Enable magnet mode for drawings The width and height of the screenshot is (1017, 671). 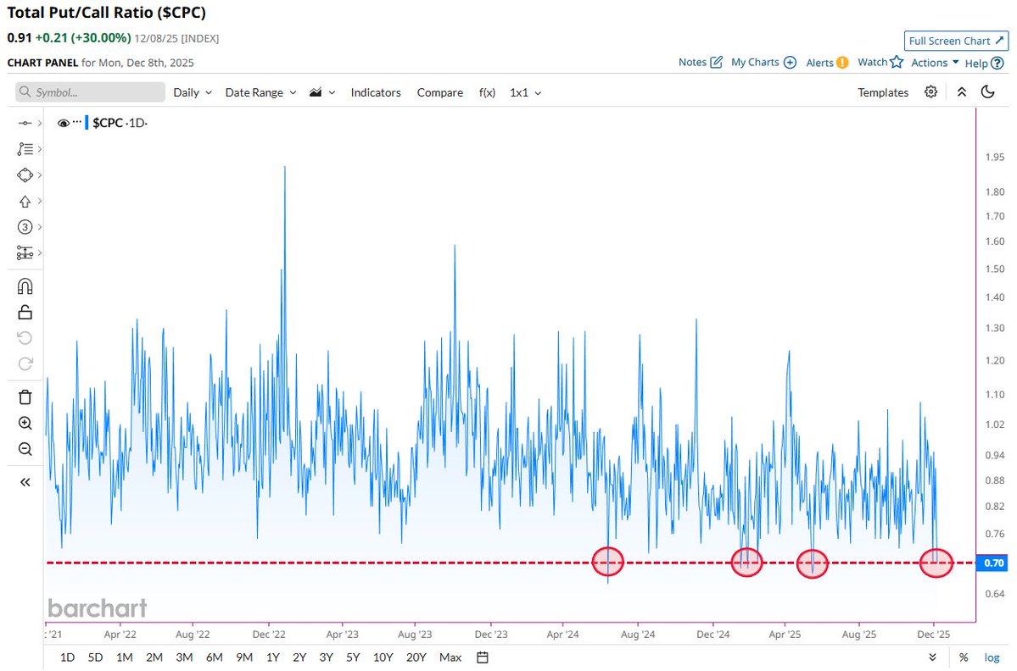25,286
